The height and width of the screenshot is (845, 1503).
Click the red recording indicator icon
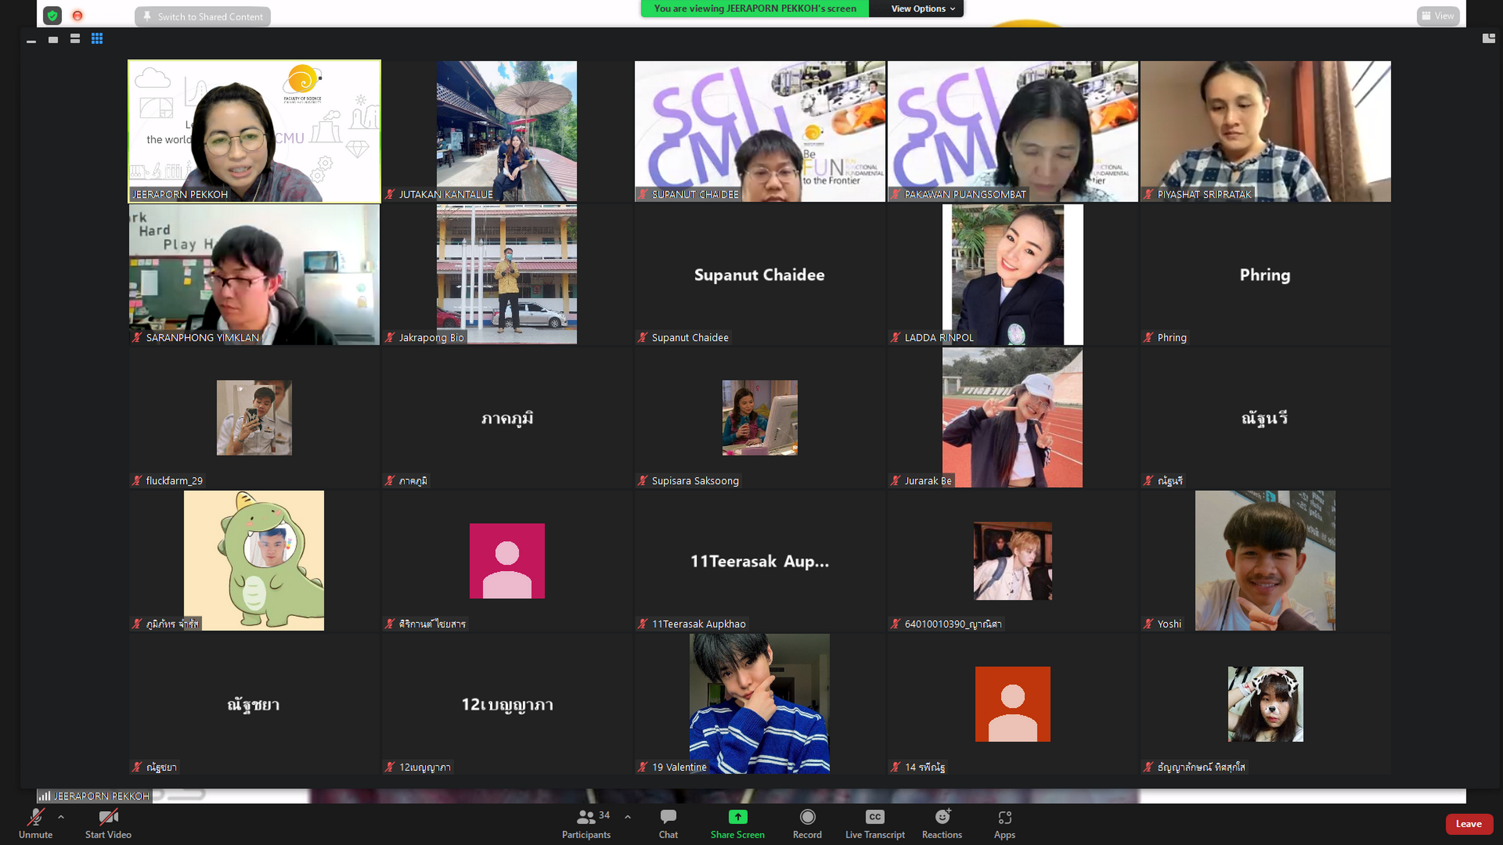coord(77,16)
